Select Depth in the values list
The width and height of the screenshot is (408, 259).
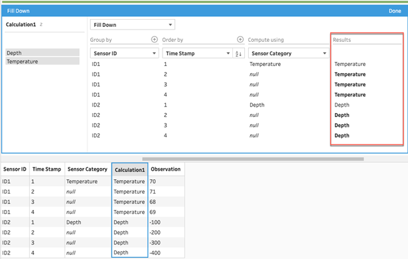tap(42, 53)
